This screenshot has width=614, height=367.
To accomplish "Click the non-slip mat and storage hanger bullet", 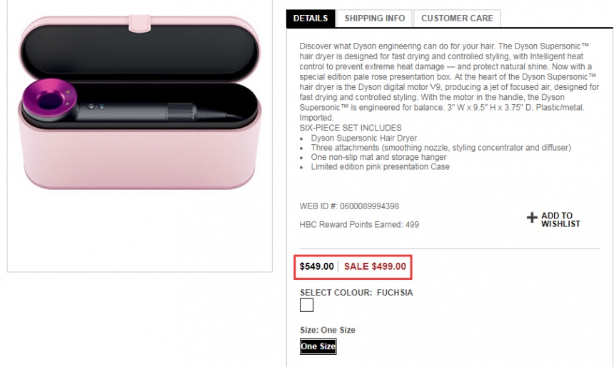I will [x=378, y=157].
